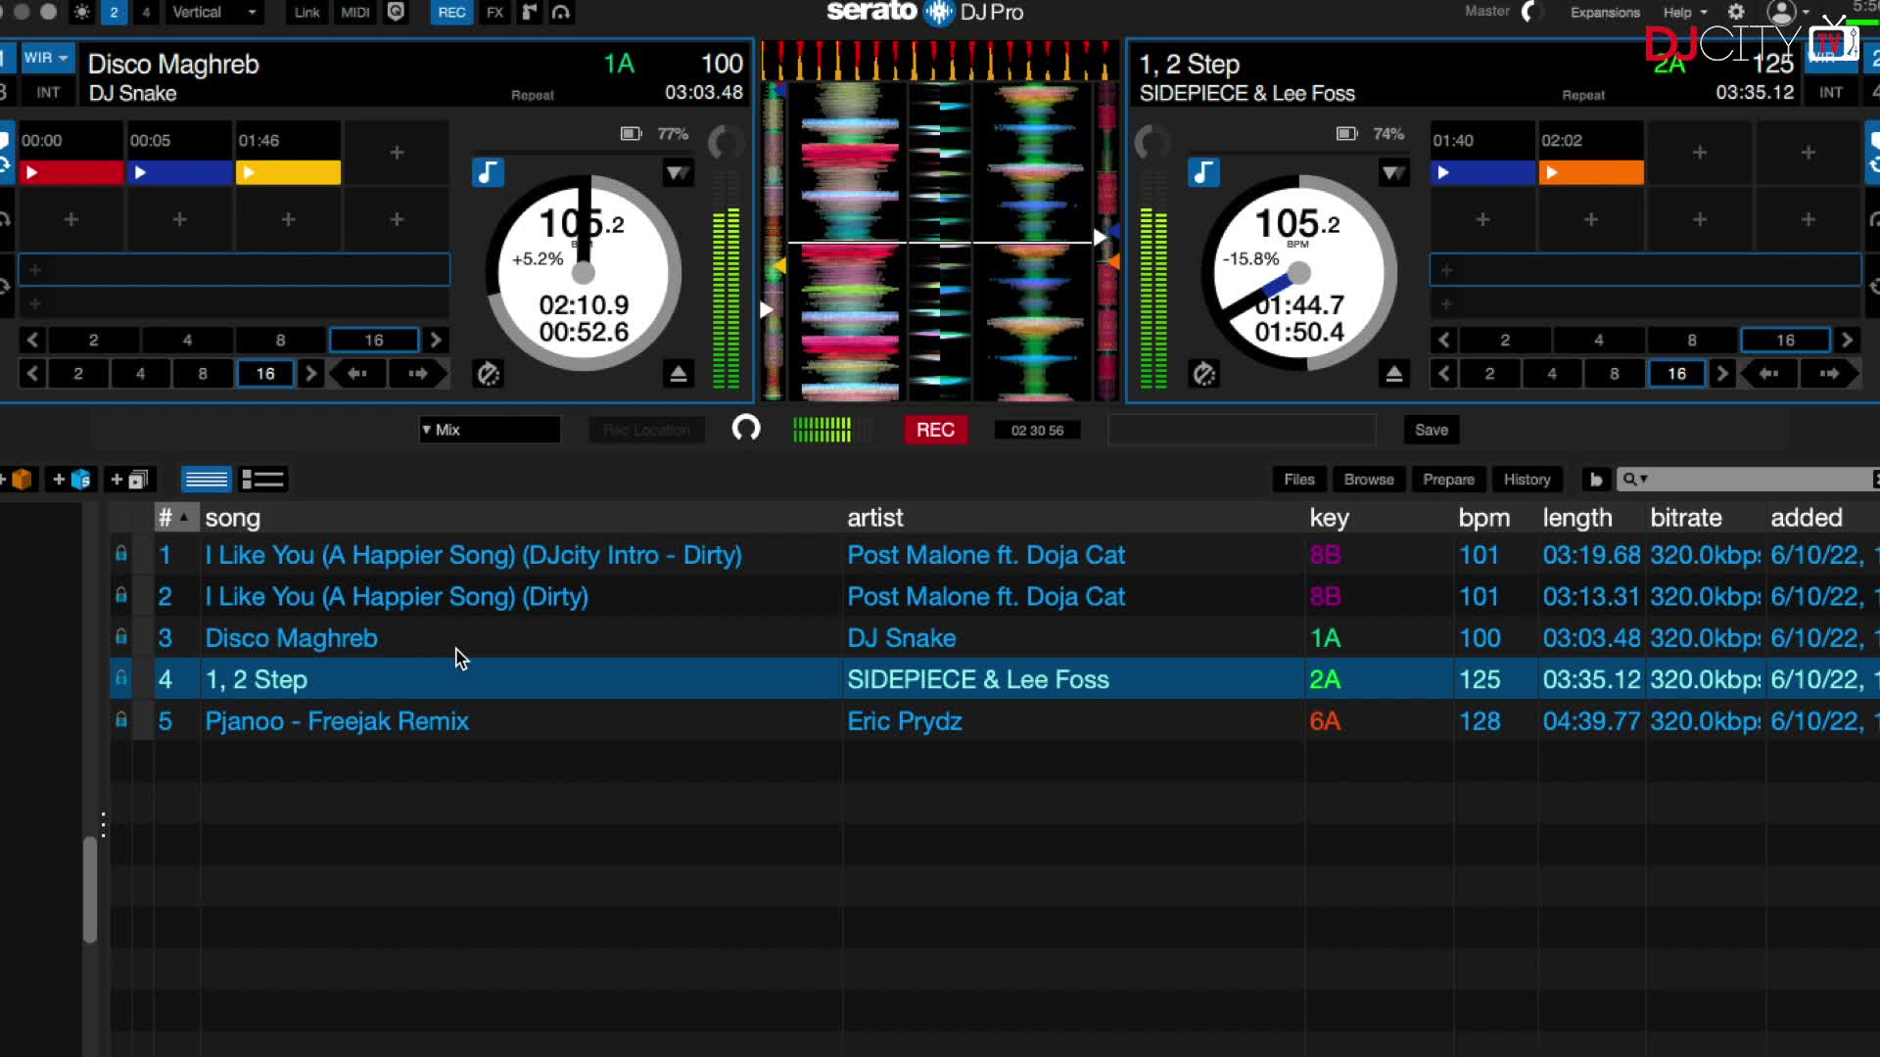Open beatgrid editor on left deck
Viewport: 1880px width, 1057px height.
488,373
